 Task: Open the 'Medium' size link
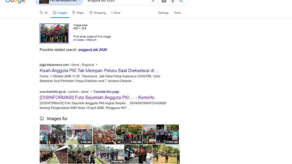(x=92, y=40)
